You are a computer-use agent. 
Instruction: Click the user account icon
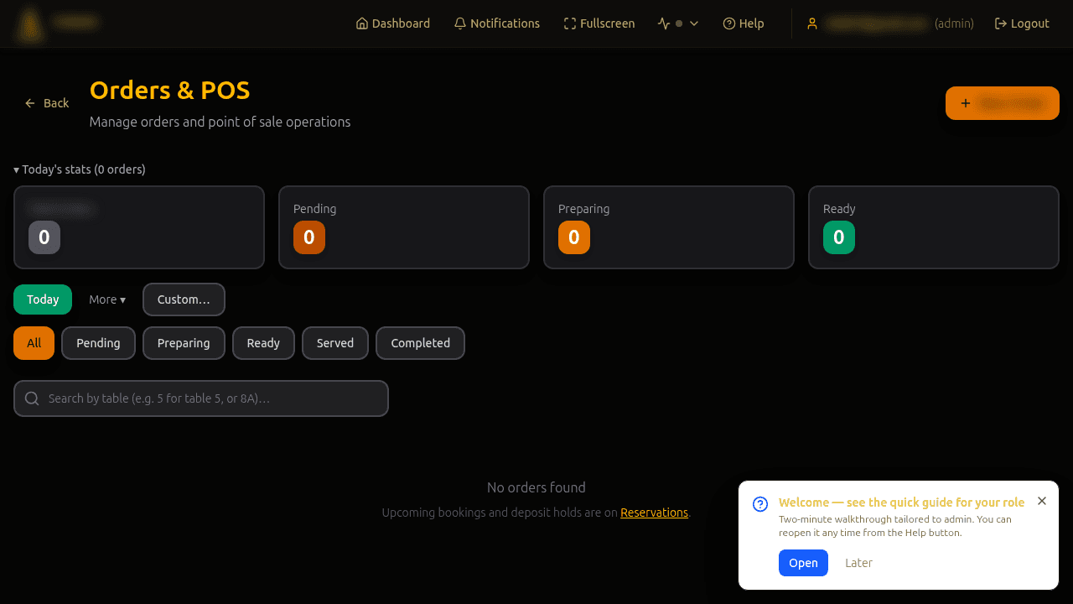coord(812,23)
